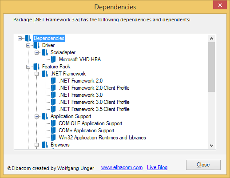Click the Close button
The height and width of the screenshot is (178, 230).
(203, 165)
